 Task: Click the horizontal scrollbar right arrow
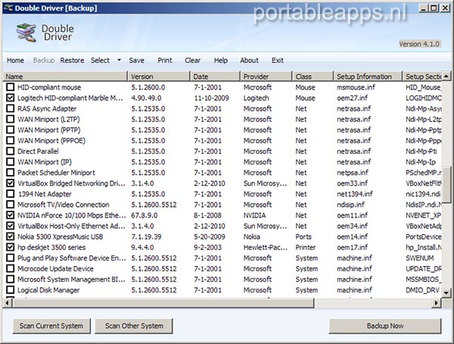pos(437,303)
